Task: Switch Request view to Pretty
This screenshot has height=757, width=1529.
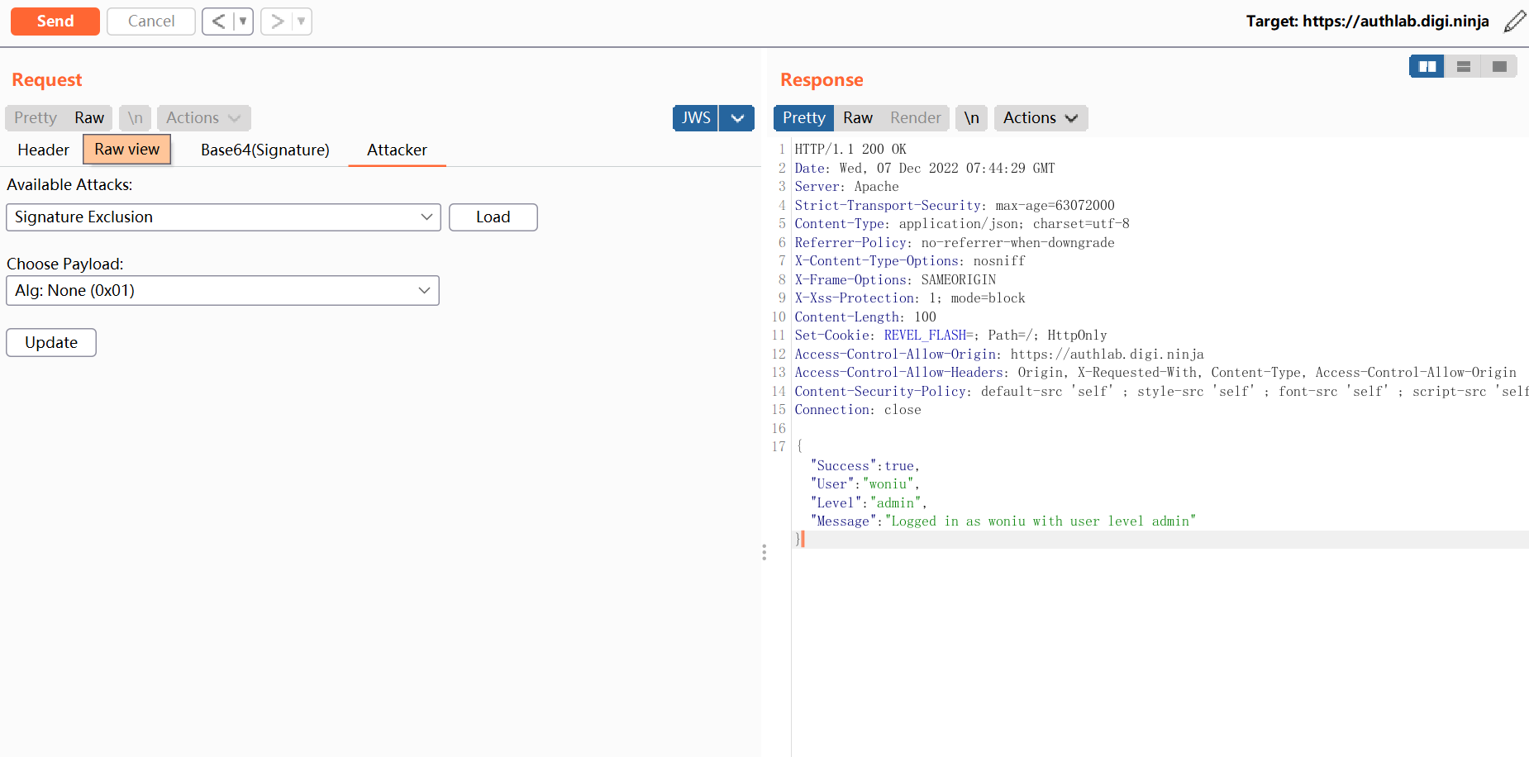Action: pyautogui.click(x=36, y=118)
